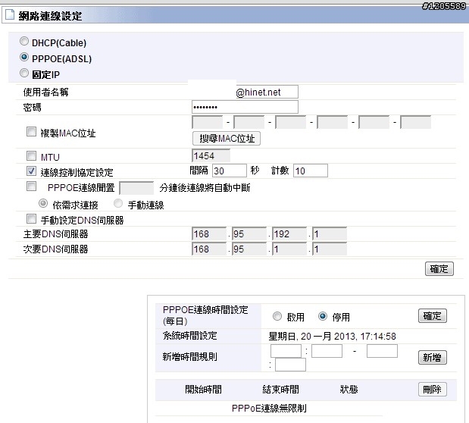Select 啟用 for PPPOE連線時間設定
Viewport: 469px width, 423px height.
point(277,316)
